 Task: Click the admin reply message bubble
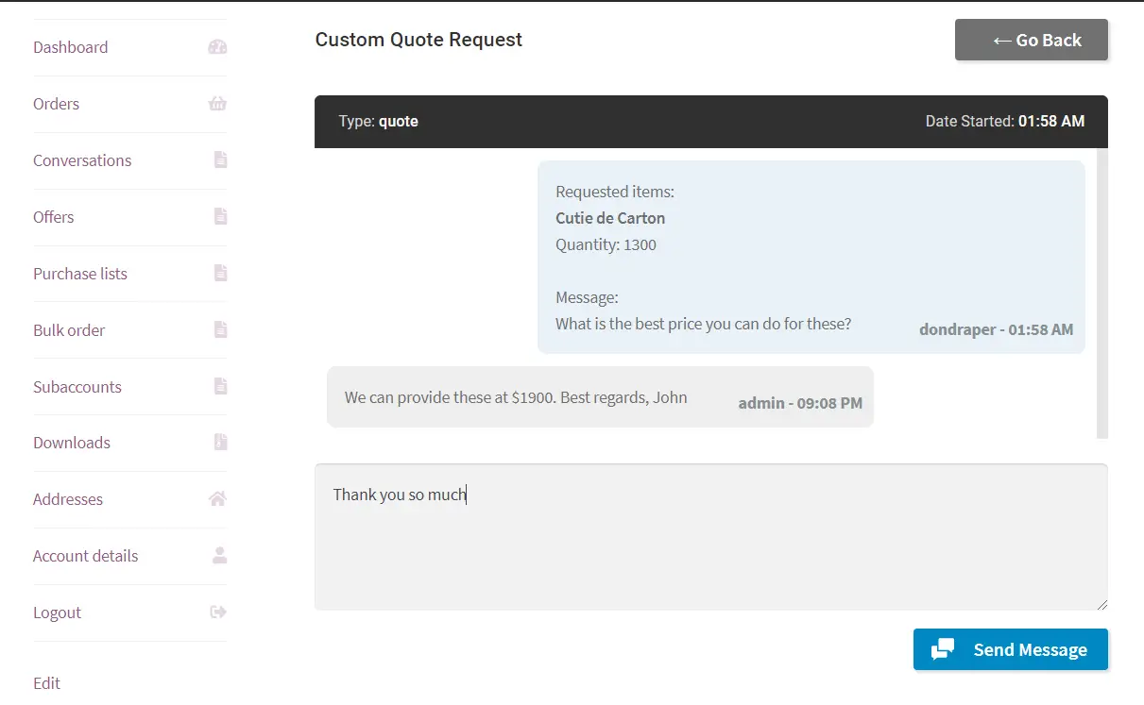600,397
